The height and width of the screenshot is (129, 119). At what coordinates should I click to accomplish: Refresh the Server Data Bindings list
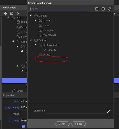[x=109, y=9]
